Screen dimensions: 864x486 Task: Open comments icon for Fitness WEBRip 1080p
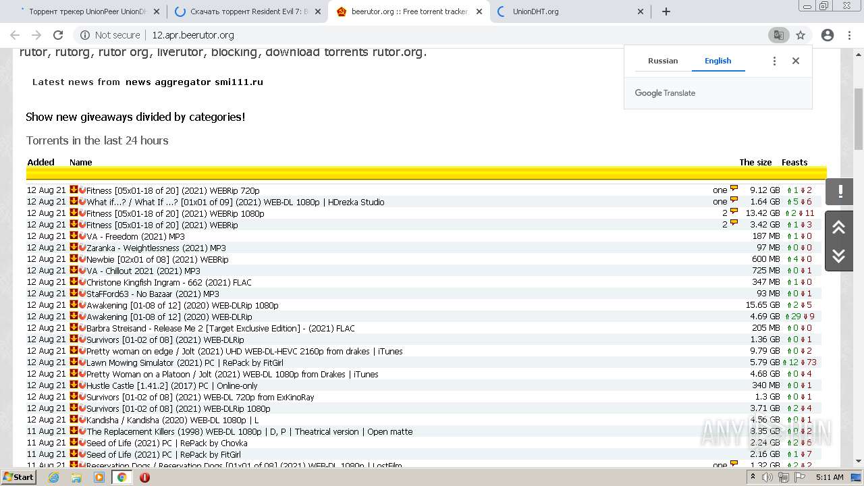(734, 212)
